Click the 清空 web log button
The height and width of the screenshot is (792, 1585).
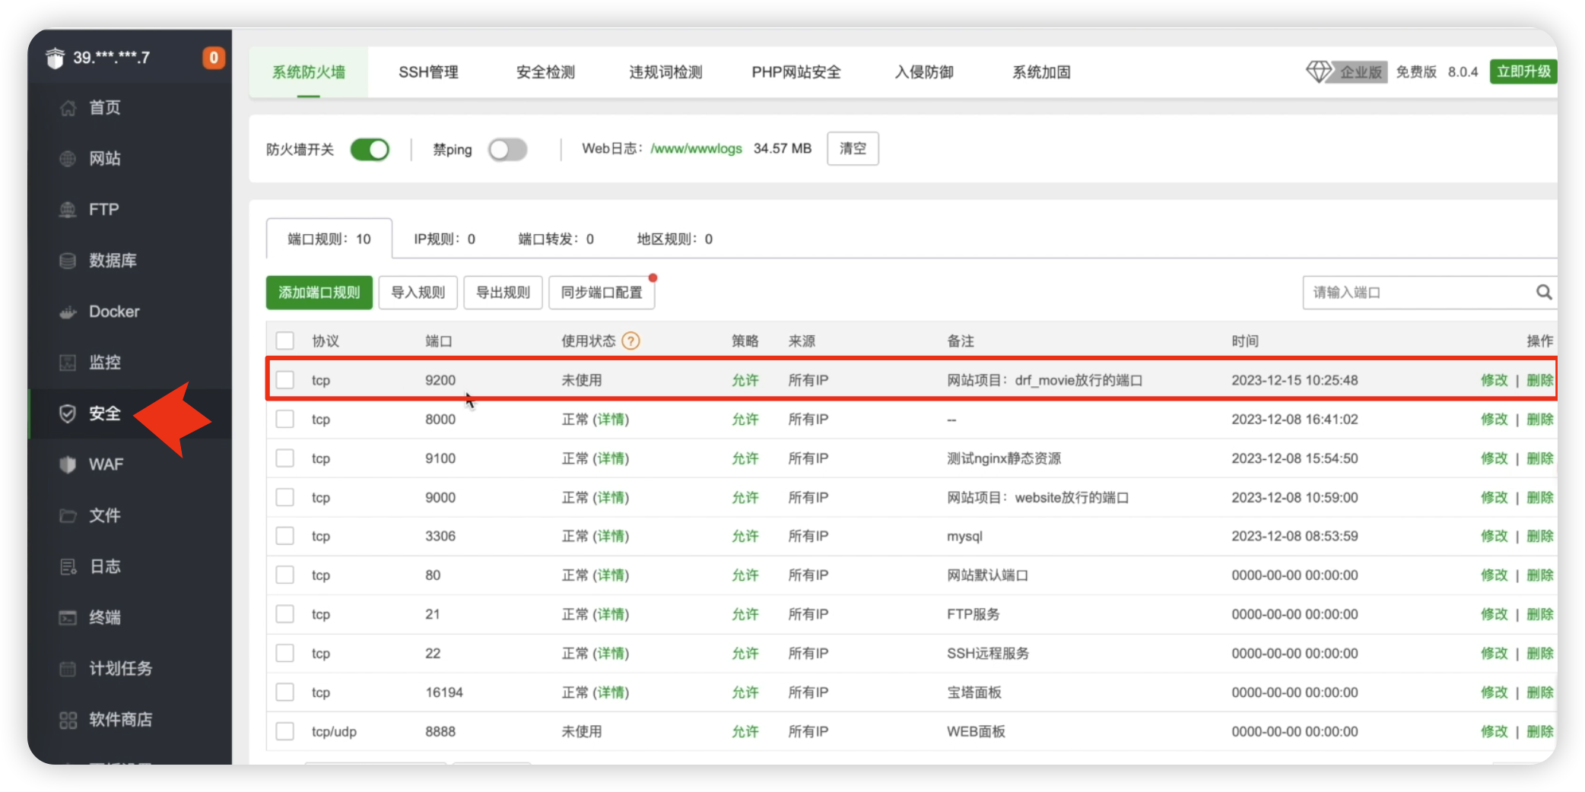853,148
